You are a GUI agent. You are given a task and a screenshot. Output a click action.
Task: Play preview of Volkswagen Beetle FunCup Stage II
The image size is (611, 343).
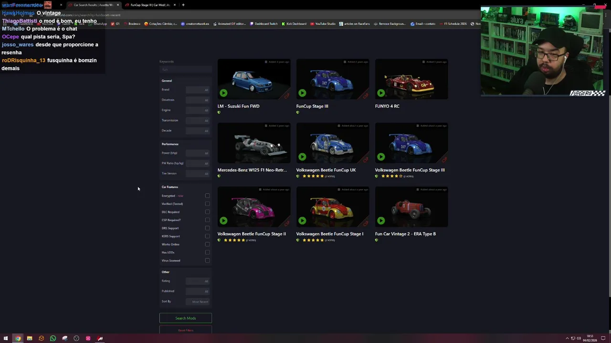click(223, 221)
